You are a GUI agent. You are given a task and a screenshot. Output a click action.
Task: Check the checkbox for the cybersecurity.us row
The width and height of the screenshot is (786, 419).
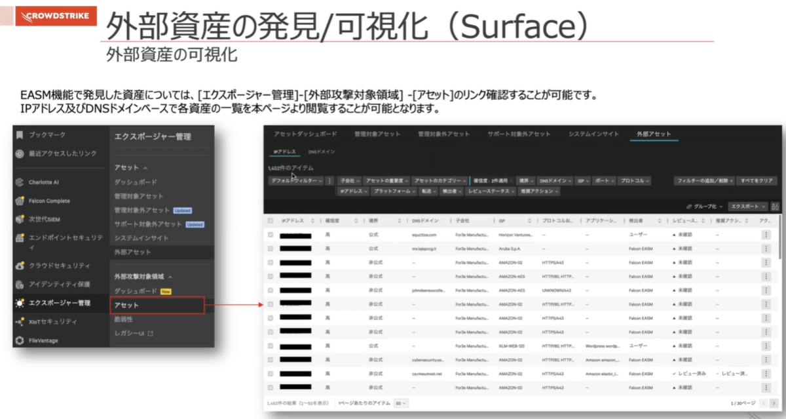click(271, 359)
